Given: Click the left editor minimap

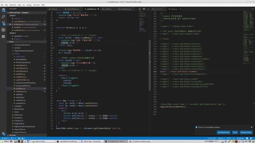Looking at the screenshot, I should point(143,21).
